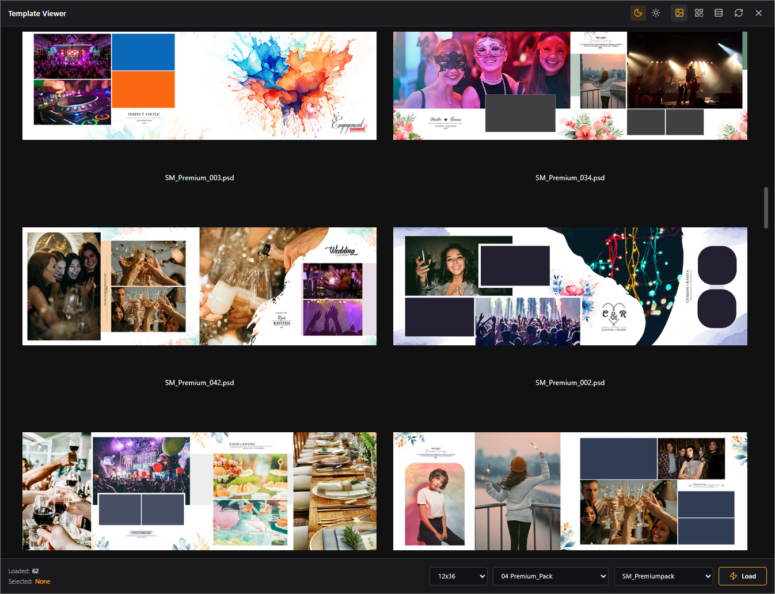Close the Template Viewer window
The image size is (775, 594).
coord(759,13)
